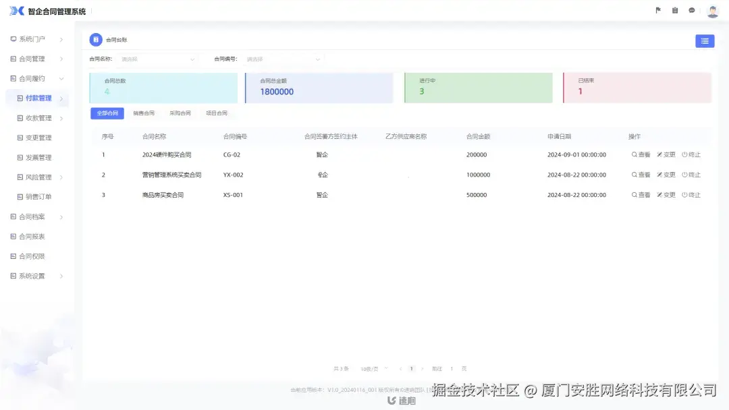Viewport: 729px width, 410px height.
Task: Switch to the 销售合同 tab
Action: point(144,113)
